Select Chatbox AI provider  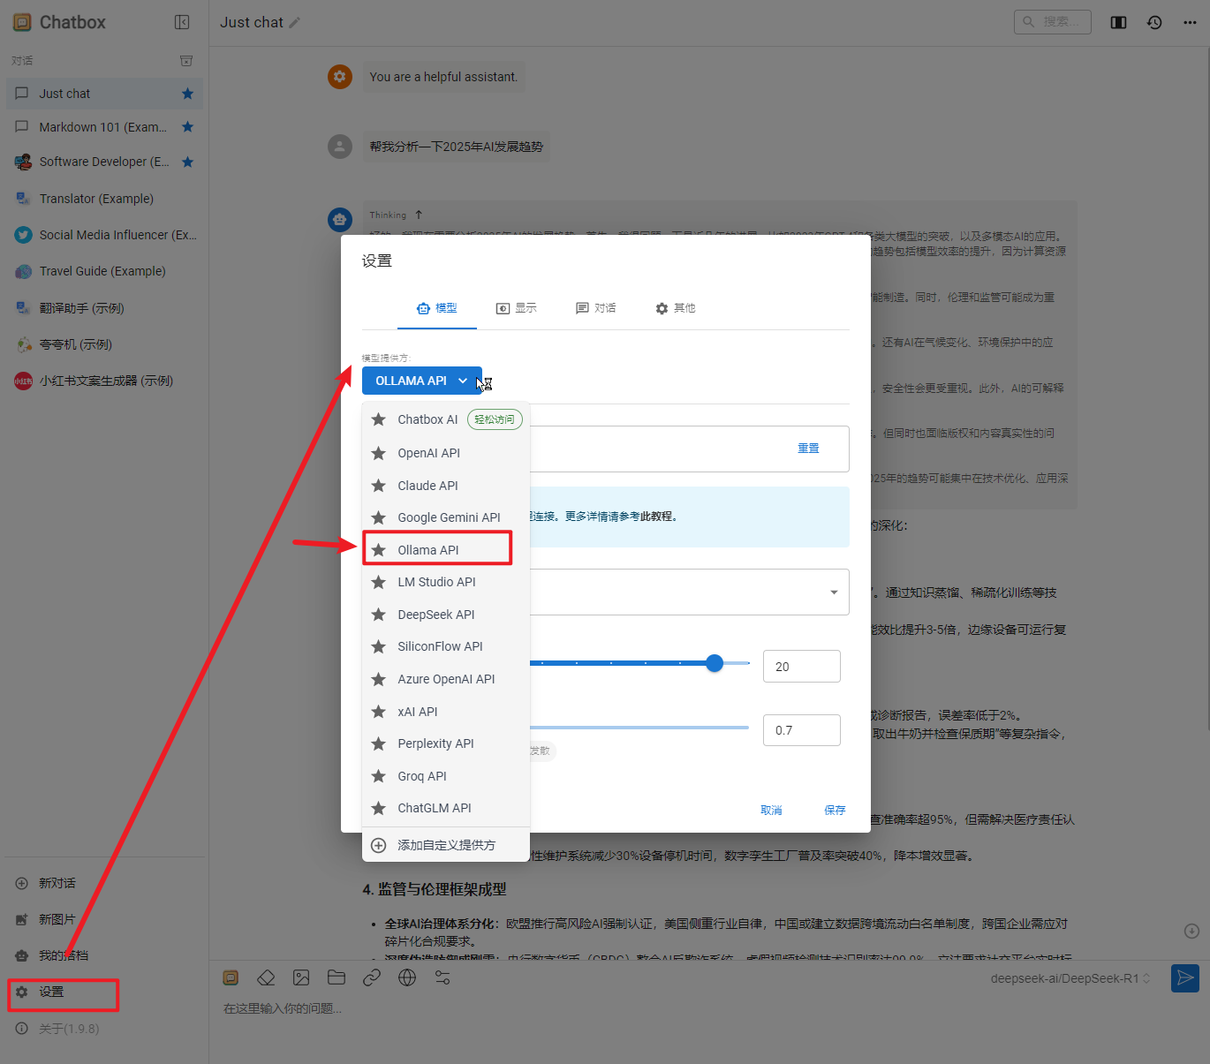446,419
